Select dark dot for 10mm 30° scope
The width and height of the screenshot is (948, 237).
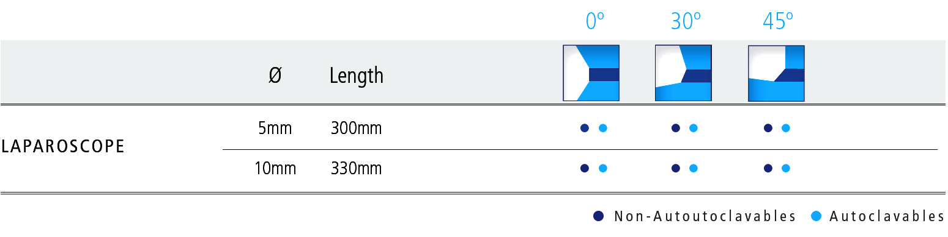676,168
